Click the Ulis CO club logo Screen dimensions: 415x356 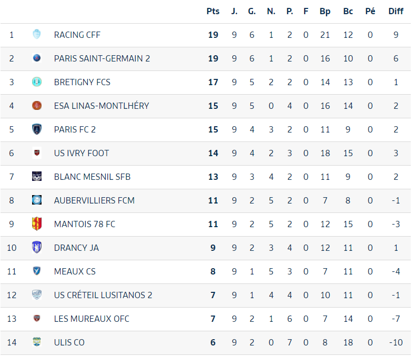pyautogui.click(x=37, y=342)
